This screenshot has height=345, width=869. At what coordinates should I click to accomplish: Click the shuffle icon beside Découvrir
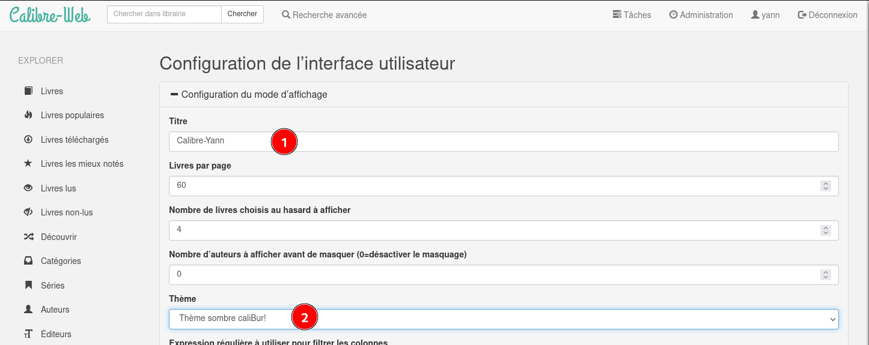(28, 237)
